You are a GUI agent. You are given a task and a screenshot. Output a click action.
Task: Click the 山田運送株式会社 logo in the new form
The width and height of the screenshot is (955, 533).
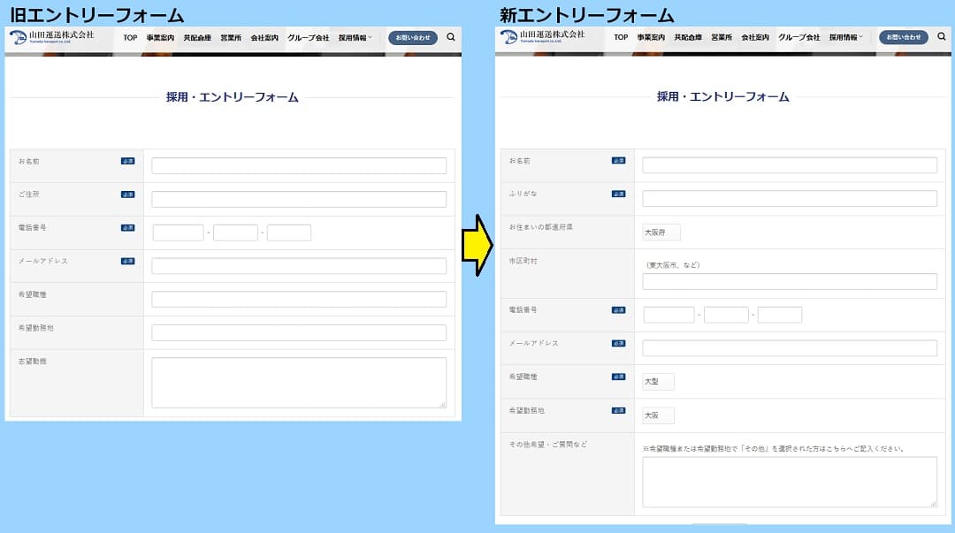pyautogui.click(x=542, y=37)
